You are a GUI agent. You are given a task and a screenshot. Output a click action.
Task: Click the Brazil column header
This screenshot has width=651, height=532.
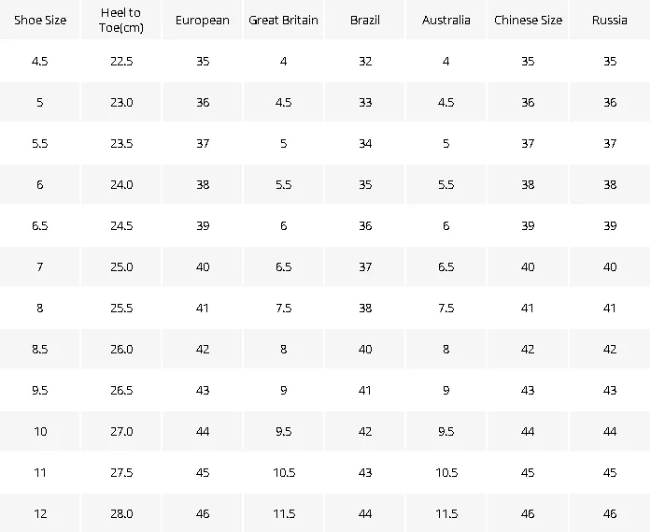coord(365,20)
